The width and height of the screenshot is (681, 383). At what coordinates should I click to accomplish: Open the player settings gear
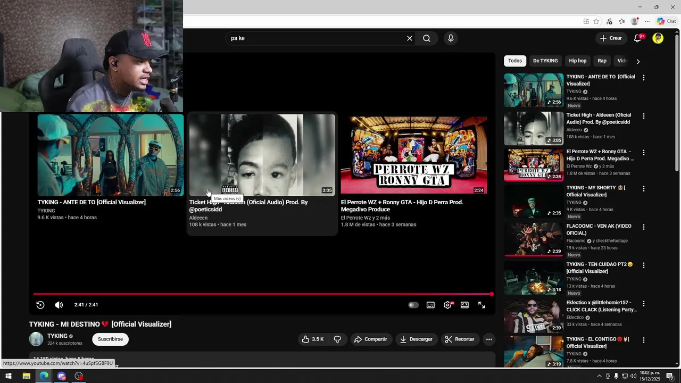click(x=447, y=305)
